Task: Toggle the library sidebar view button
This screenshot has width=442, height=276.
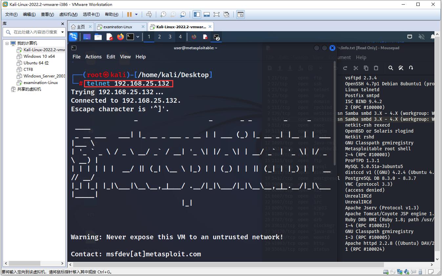Action: tap(197, 14)
